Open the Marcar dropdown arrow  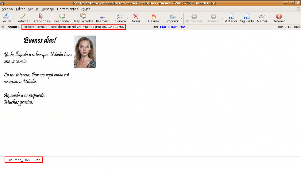click(270, 18)
